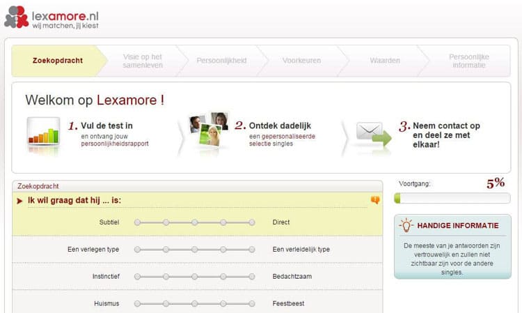
Task: Select the point nearest Direct
Action: [252, 222]
